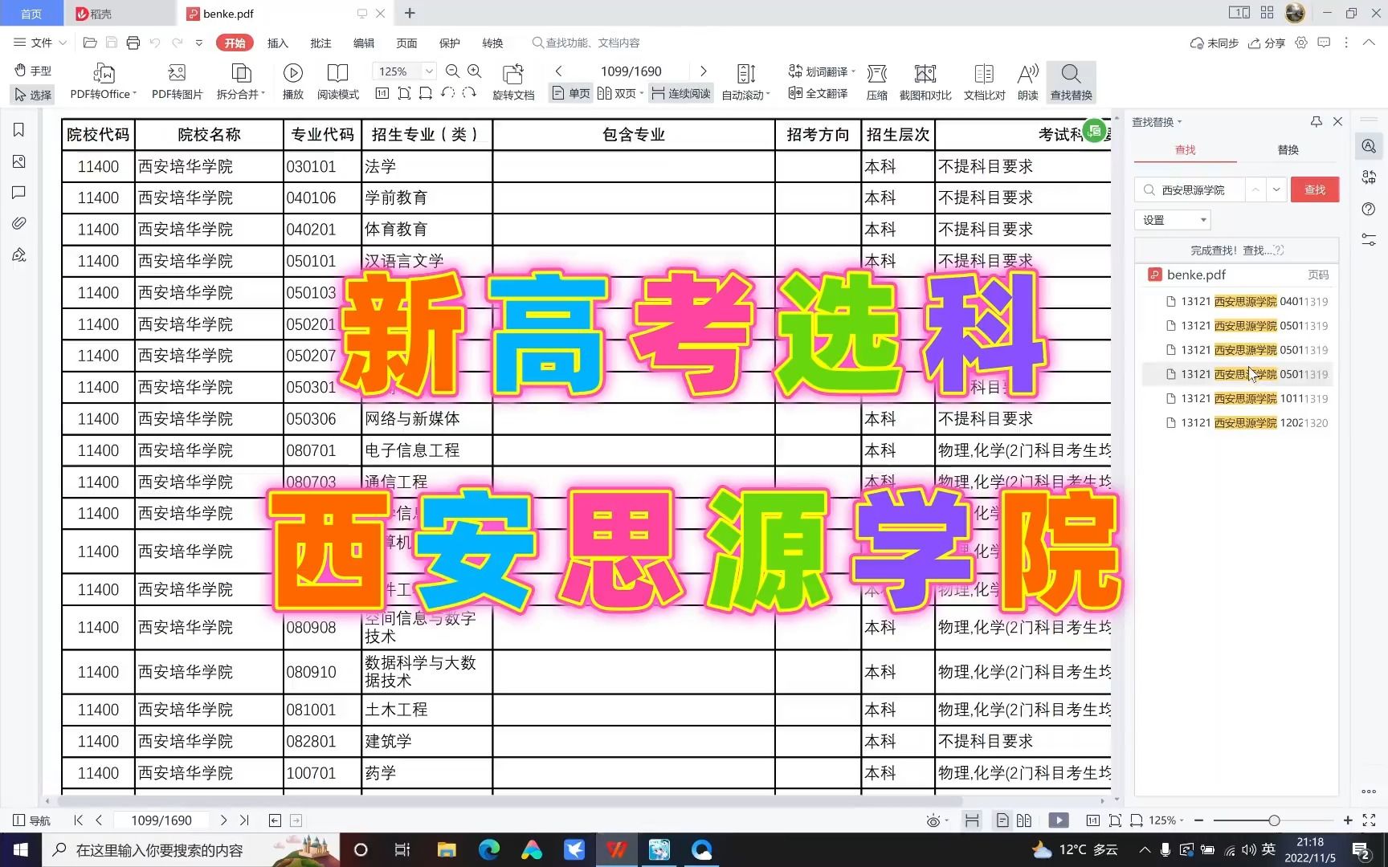Collapse the ribbon with top-right chevron
This screenshot has width=1388, height=867.
(x=1369, y=43)
